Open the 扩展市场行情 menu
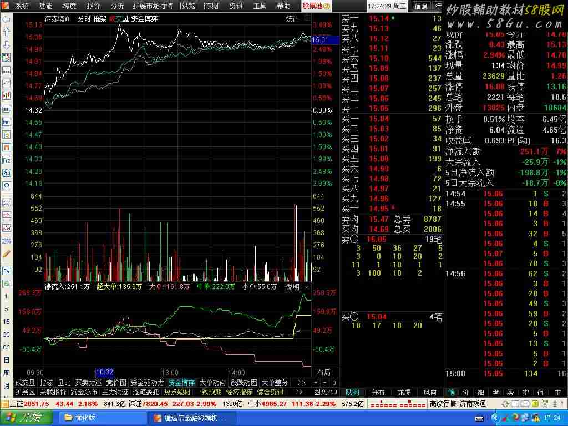Viewport: 568px width, 426px height. (153, 6)
